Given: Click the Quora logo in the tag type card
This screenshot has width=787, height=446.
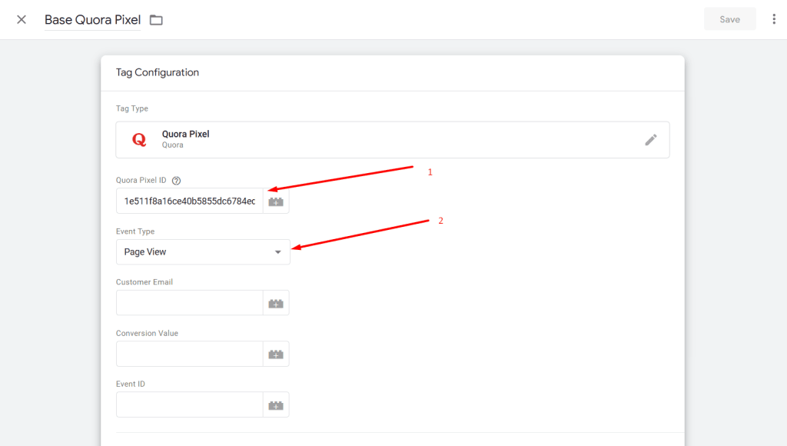Looking at the screenshot, I should pyautogui.click(x=139, y=138).
